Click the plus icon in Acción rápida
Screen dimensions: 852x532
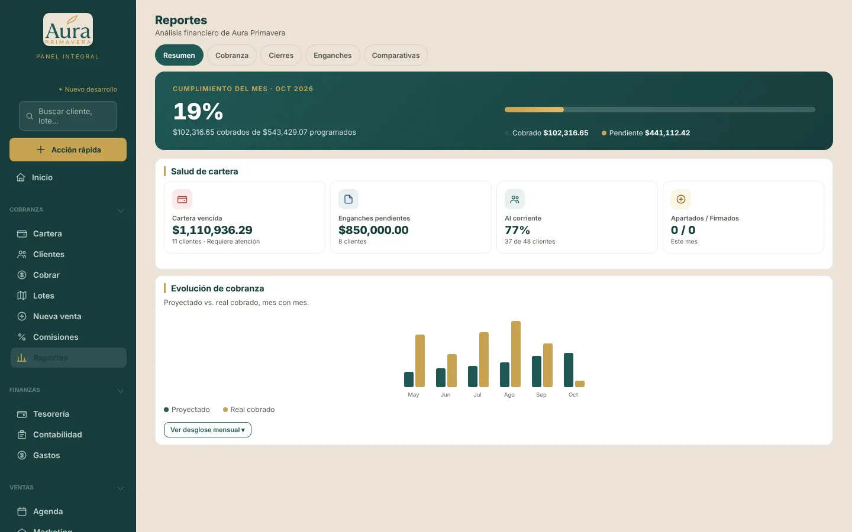(x=41, y=150)
